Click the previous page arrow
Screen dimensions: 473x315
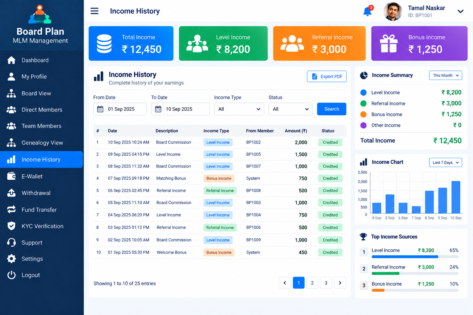[285, 283]
